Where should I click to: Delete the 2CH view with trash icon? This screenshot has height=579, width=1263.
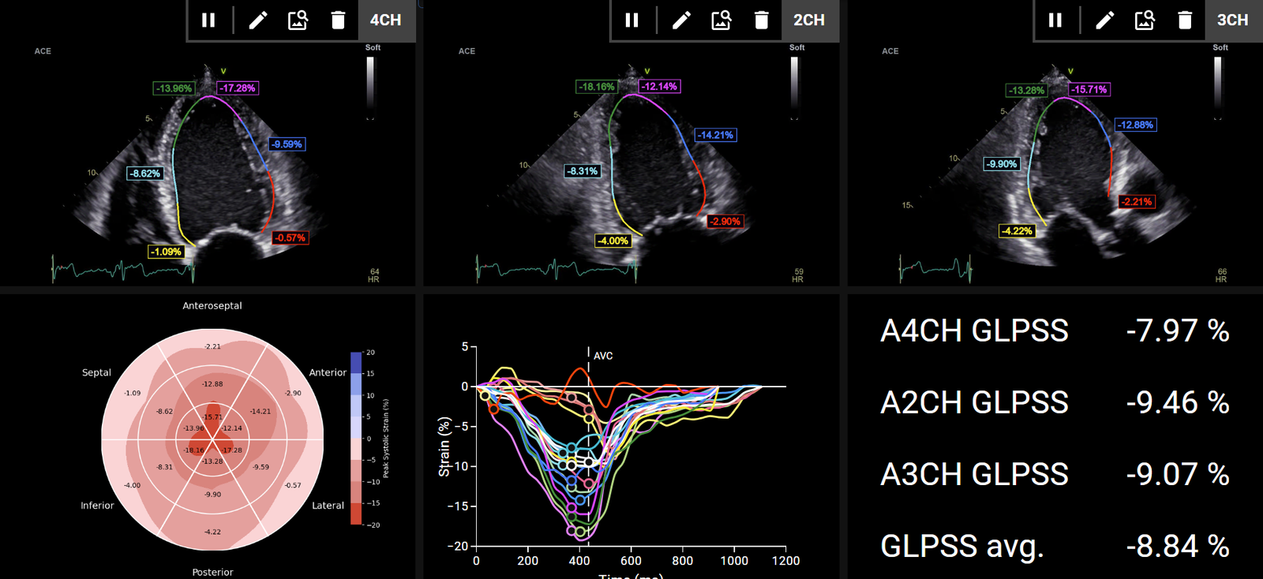[x=762, y=21]
